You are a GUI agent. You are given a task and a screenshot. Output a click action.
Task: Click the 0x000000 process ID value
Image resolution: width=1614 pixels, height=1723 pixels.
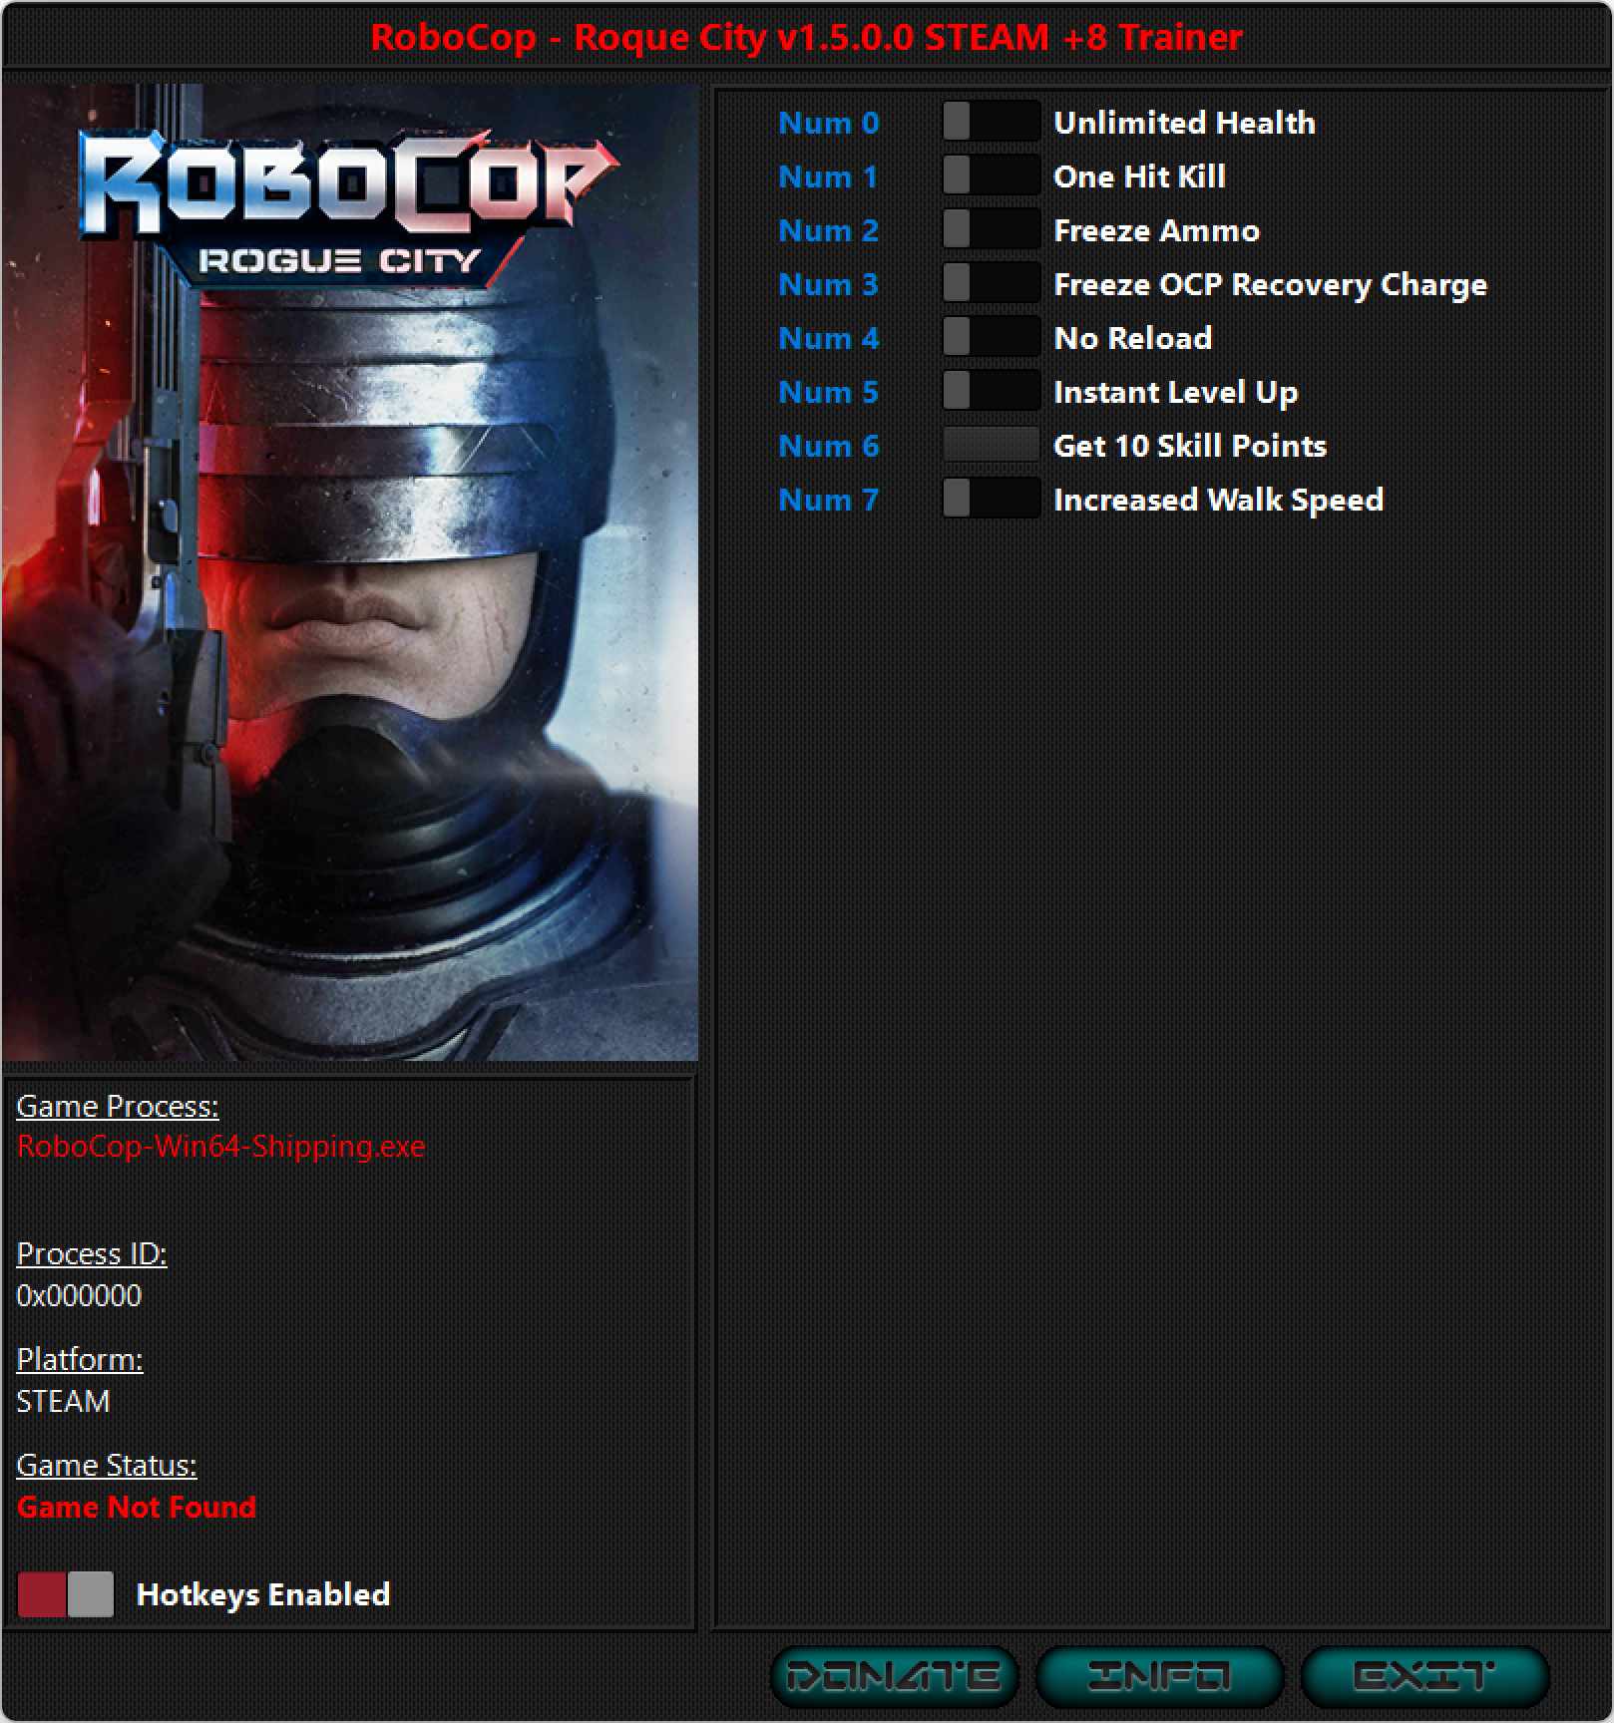coord(80,1296)
